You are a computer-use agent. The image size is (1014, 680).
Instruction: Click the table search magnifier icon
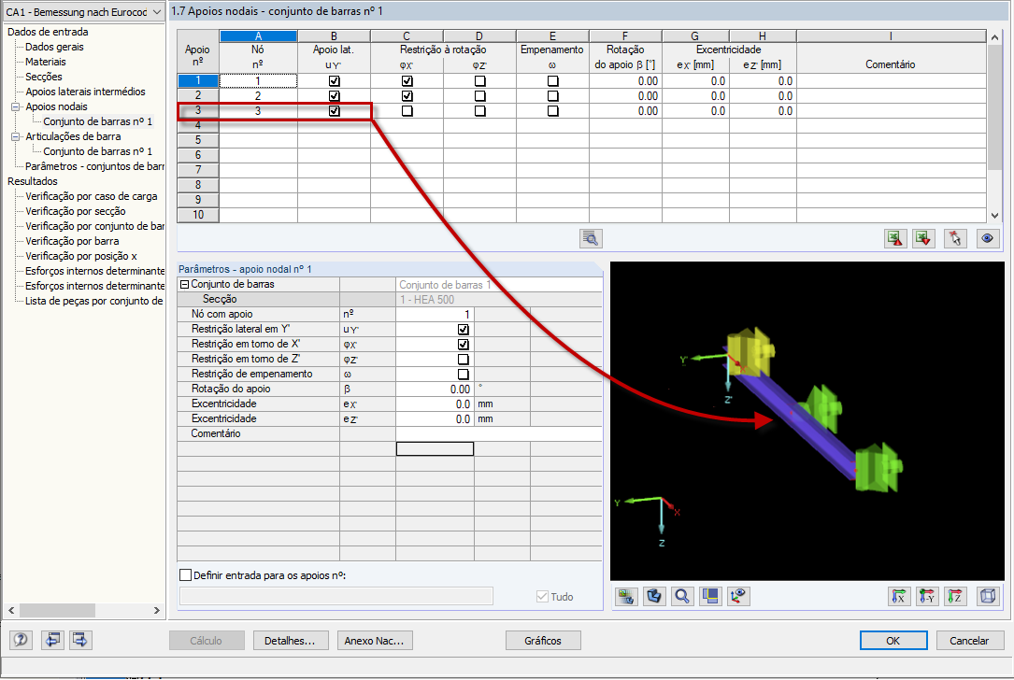[x=591, y=238]
